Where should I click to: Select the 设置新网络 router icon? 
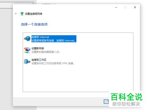tap(27, 50)
